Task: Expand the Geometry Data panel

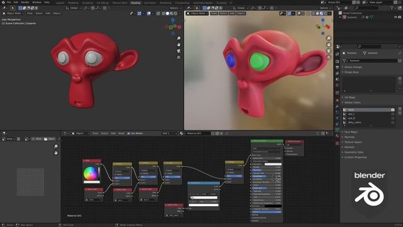Action: coord(354,152)
